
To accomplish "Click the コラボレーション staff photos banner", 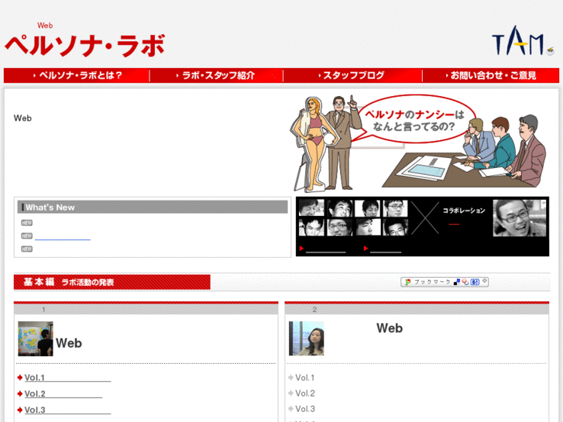I will pos(422,226).
